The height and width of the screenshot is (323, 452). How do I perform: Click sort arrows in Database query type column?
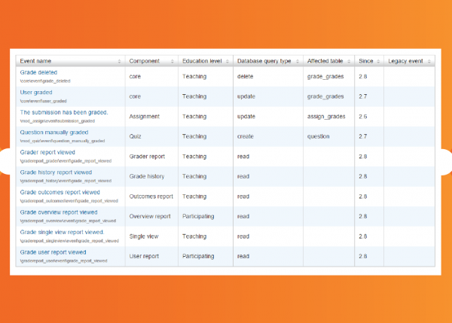pos(298,60)
